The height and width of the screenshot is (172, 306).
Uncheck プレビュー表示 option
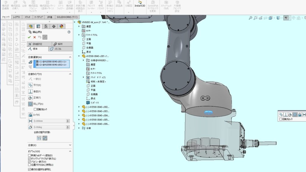tap(29, 162)
